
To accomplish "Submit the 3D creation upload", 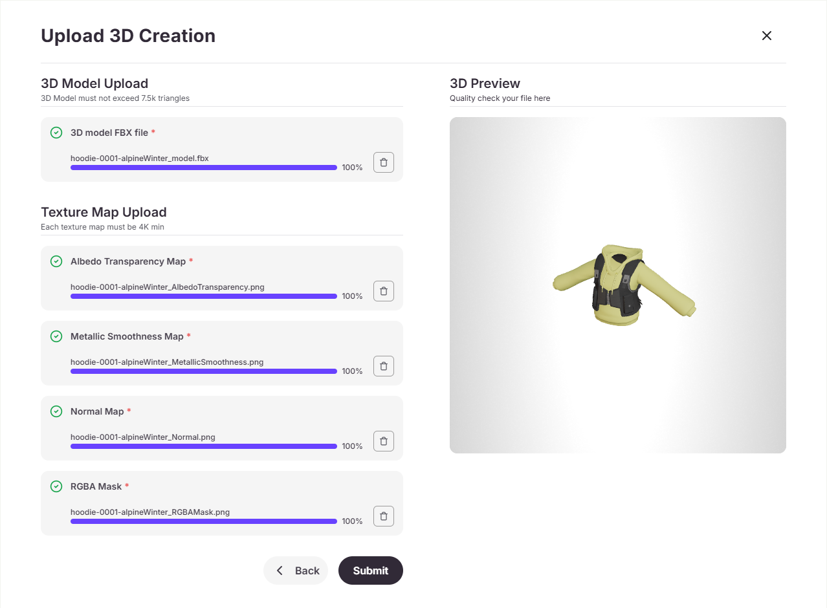I will (x=370, y=570).
